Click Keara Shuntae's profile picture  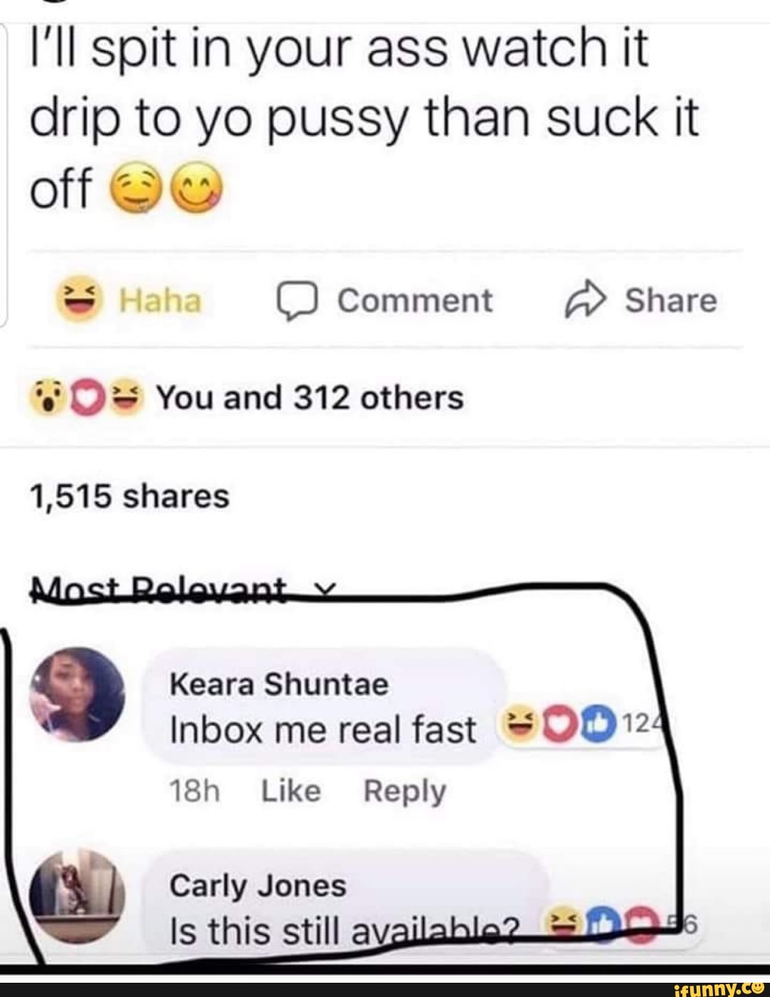[x=76, y=694]
